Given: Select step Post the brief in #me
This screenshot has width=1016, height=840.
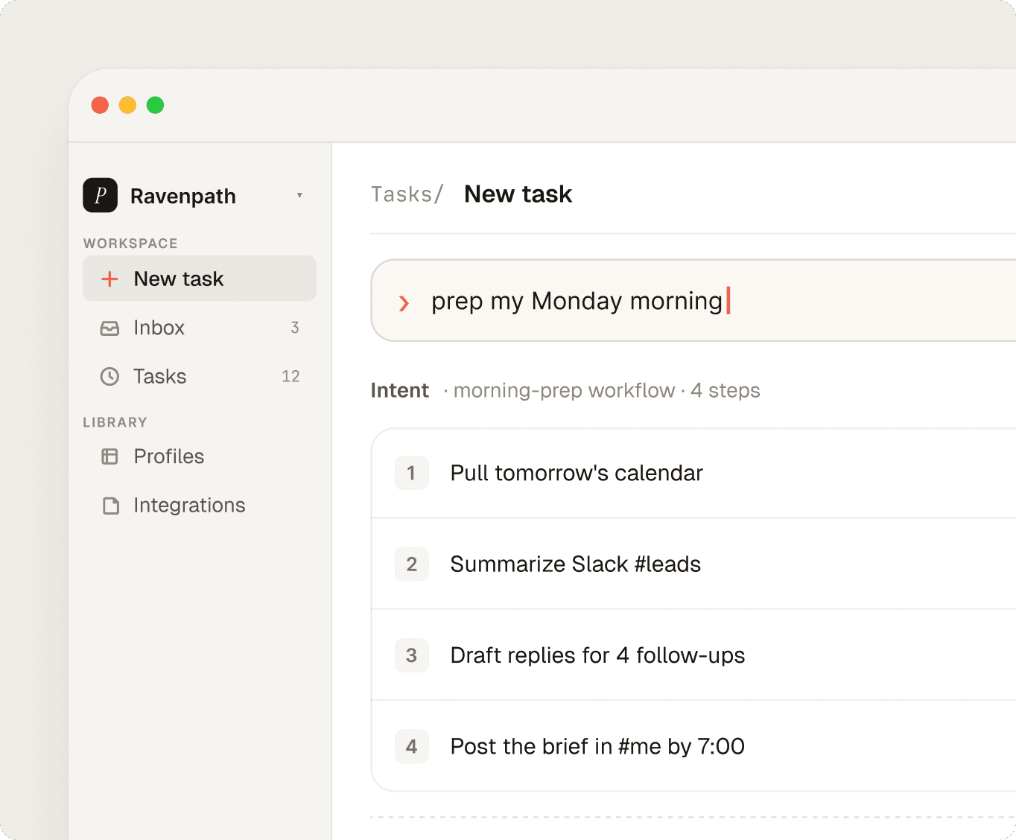Looking at the screenshot, I should pos(693,746).
